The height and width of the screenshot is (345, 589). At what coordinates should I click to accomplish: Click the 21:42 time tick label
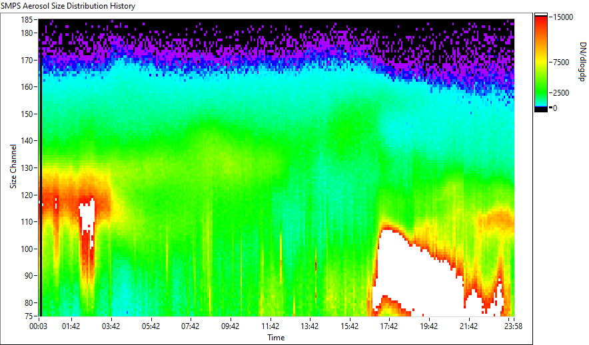[x=468, y=326]
